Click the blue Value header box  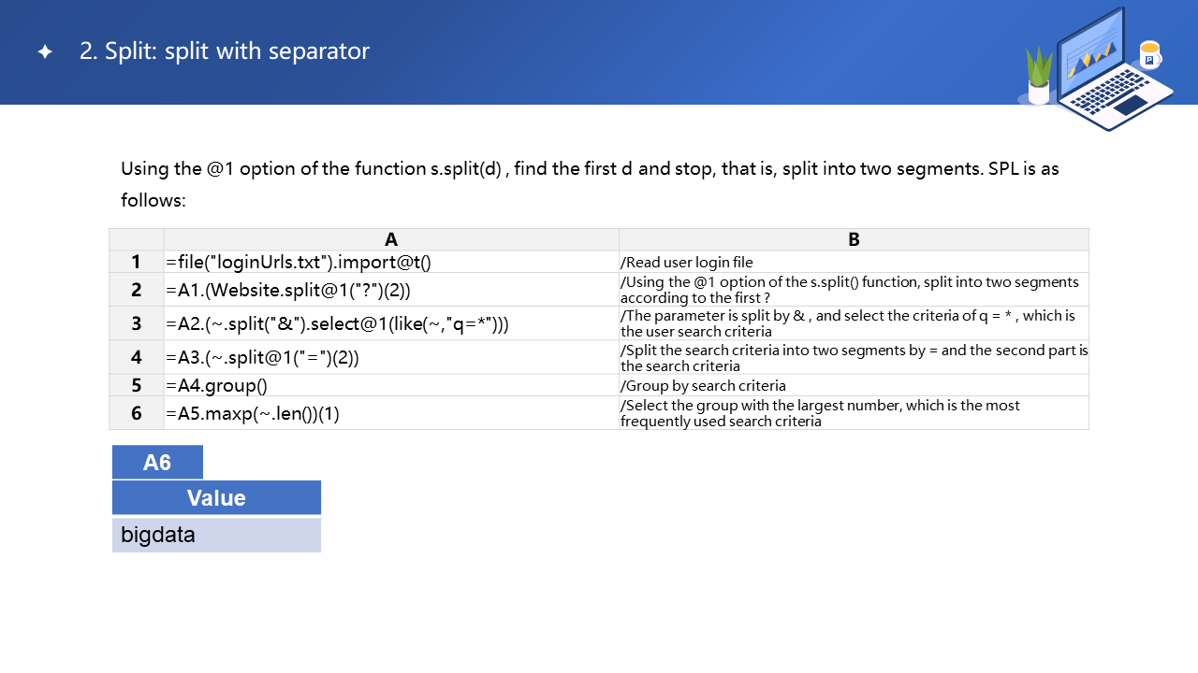[x=216, y=497]
